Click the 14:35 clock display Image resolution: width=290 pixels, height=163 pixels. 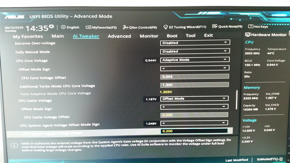point(37,28)
